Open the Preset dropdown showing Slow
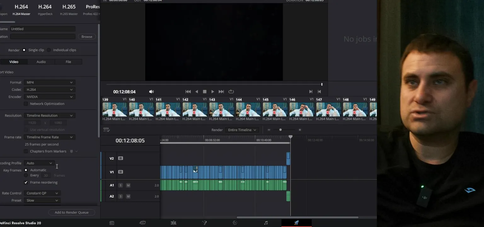Image resolution: width=484 pixels, height=227 pixels. (x=42, y=201)
